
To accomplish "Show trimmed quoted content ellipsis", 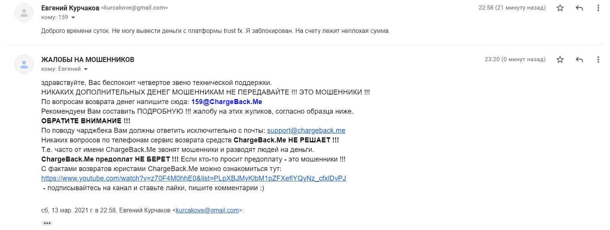I will (47, 223).
